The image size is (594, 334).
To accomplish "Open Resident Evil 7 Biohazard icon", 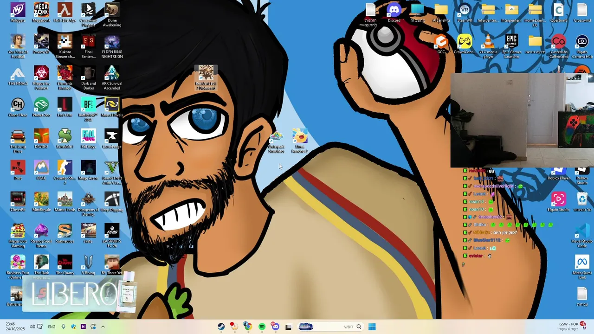I will [206, 77].
